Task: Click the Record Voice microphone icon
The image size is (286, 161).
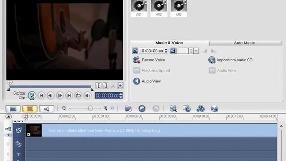Action: pos(137,60)
